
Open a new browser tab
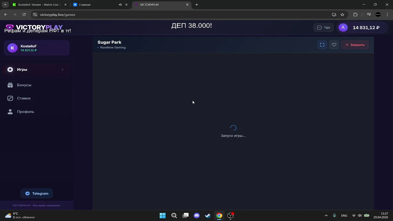pos(196,5)
